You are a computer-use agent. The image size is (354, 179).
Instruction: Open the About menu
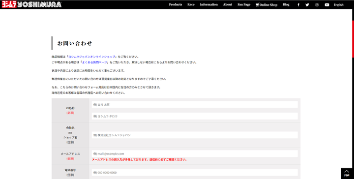[227, 4]
